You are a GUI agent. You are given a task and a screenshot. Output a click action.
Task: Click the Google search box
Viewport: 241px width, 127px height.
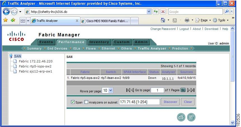point(195,11)
